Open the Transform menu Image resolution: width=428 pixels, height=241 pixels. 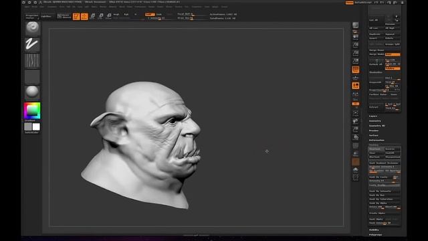point(196,7)
